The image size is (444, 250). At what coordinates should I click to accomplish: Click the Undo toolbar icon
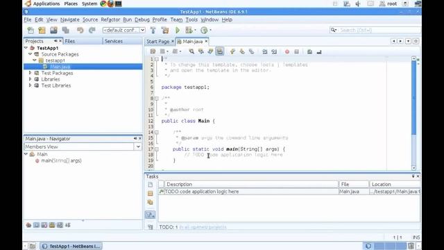pyautogui.click(x=80, y=30)
